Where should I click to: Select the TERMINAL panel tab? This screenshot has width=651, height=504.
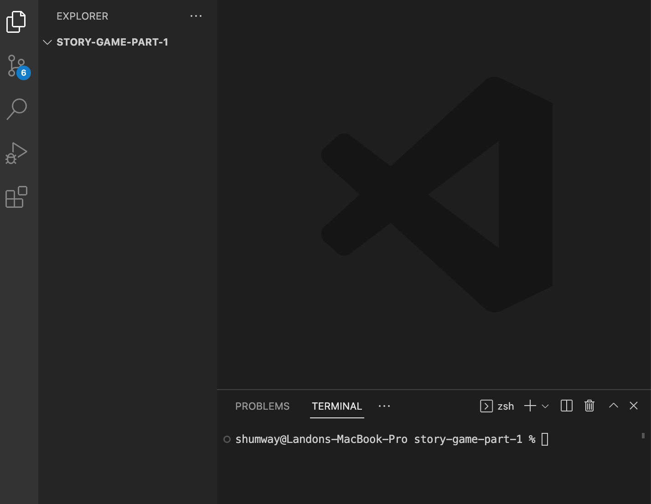337,406
